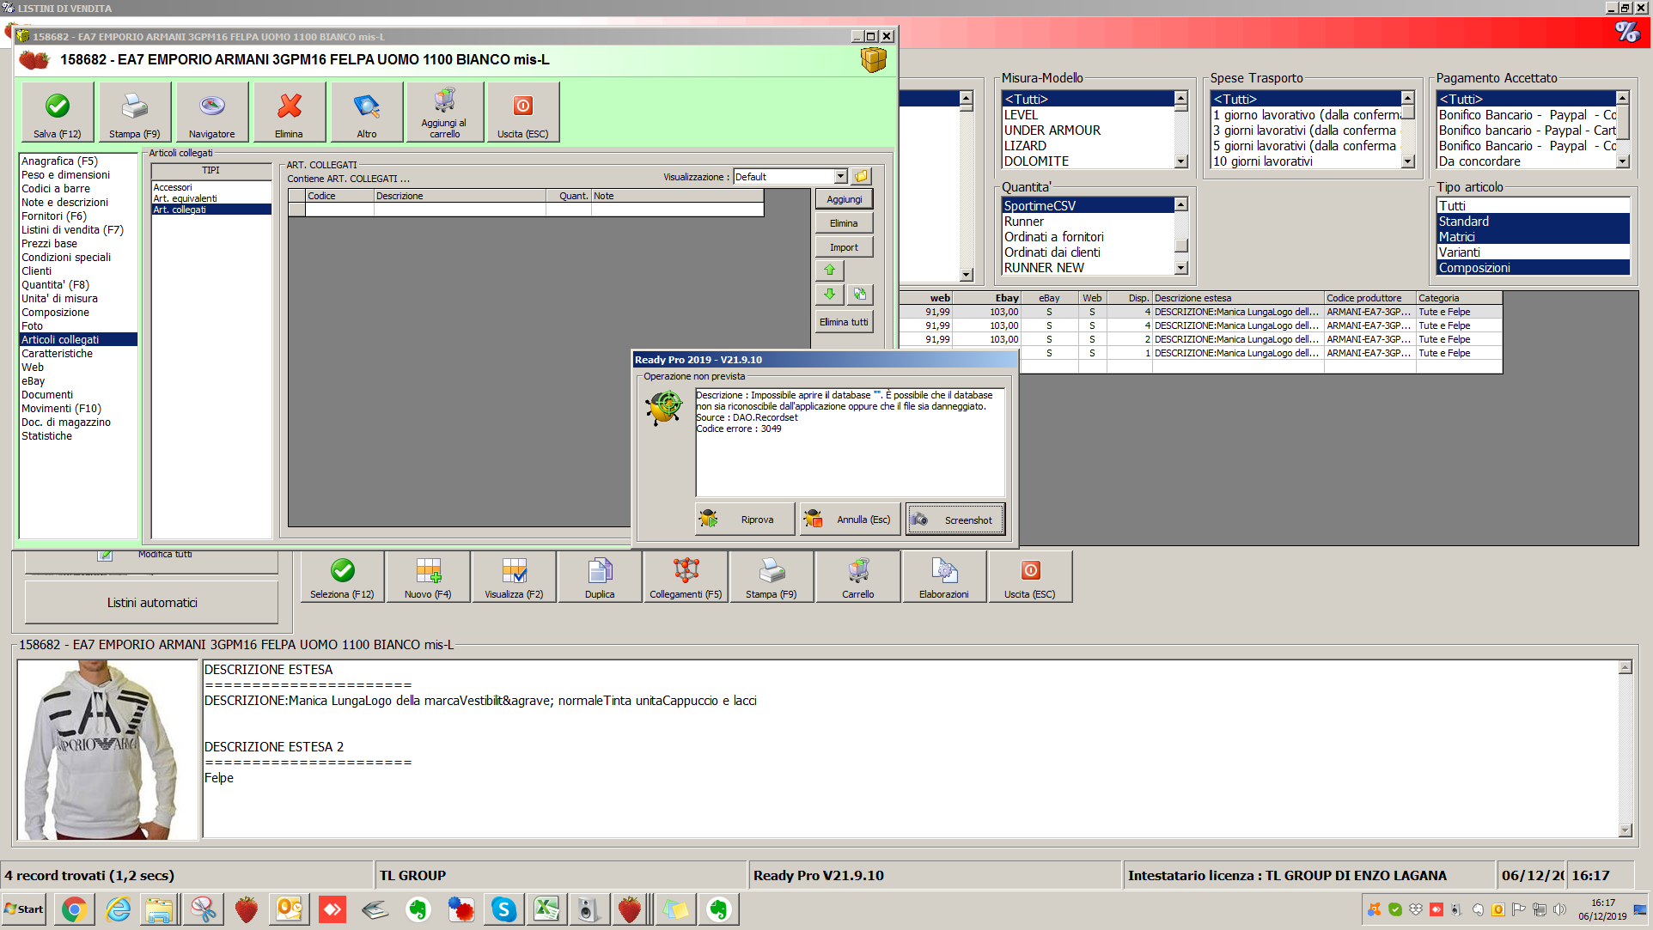
Task: Click the red X Elimina icon
Action: pos(289,106)
